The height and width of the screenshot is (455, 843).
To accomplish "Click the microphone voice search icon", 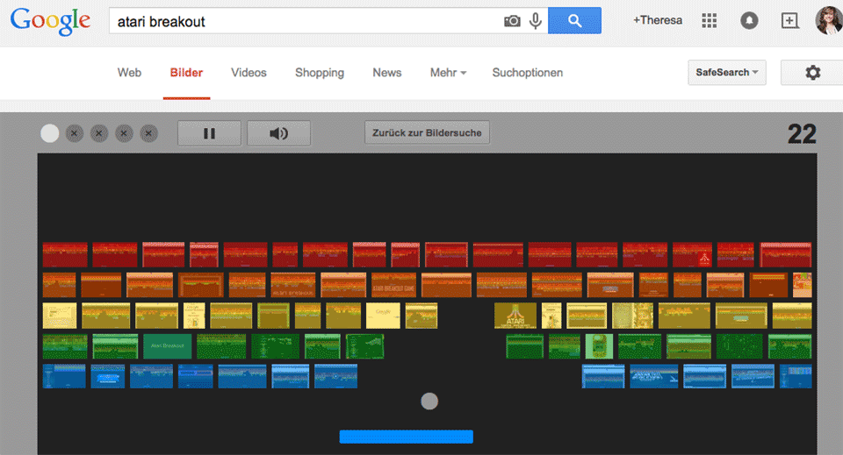I will click(x=536, y=21).
